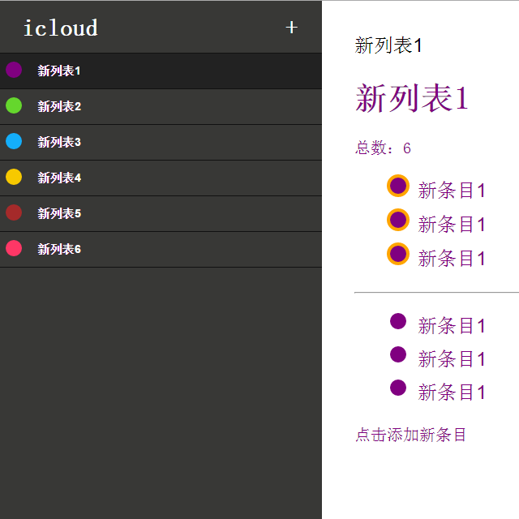Click the plus icon to add list

coord(291,28)
